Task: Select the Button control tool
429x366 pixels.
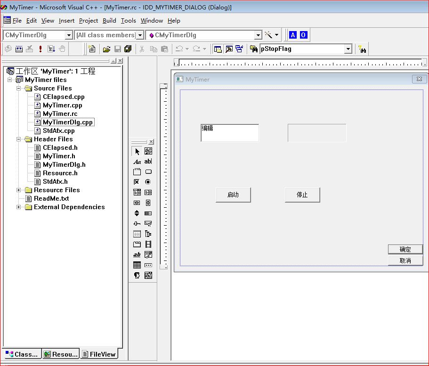Action: pos(148,172)
